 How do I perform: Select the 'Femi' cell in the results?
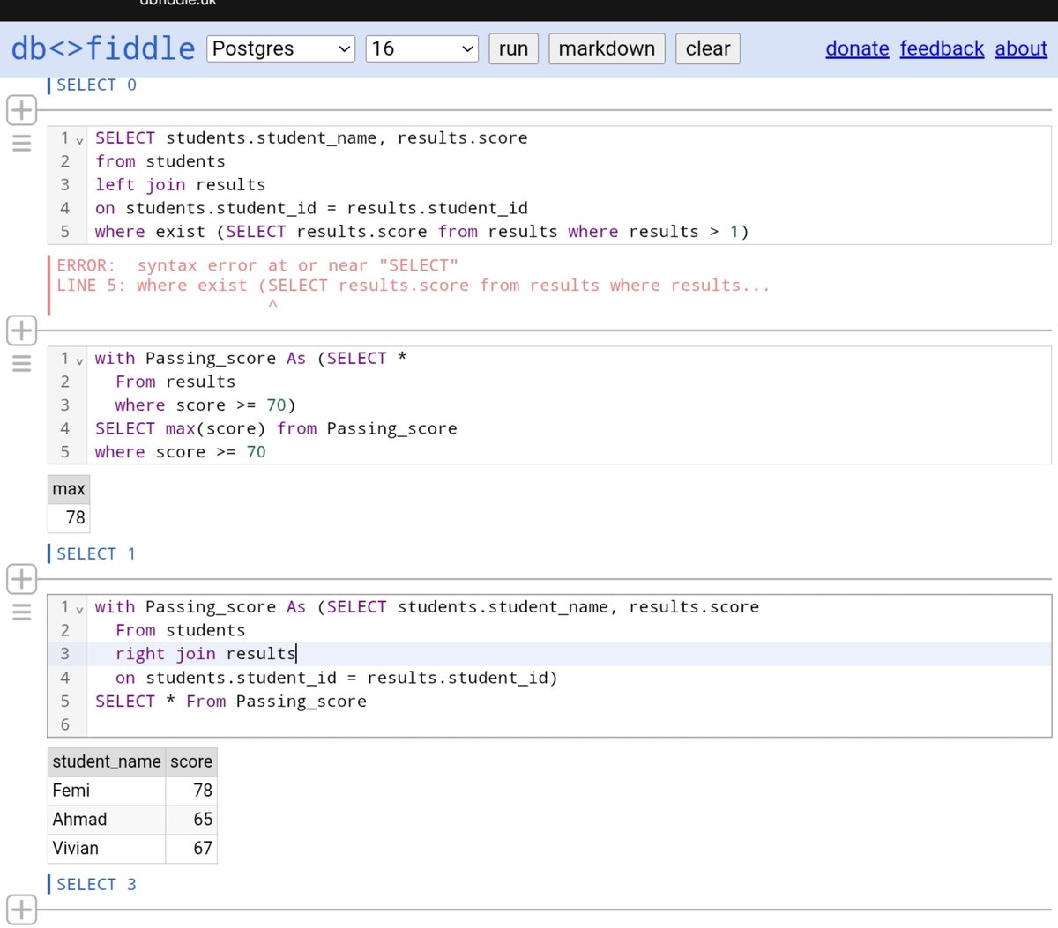click(107, 791)
